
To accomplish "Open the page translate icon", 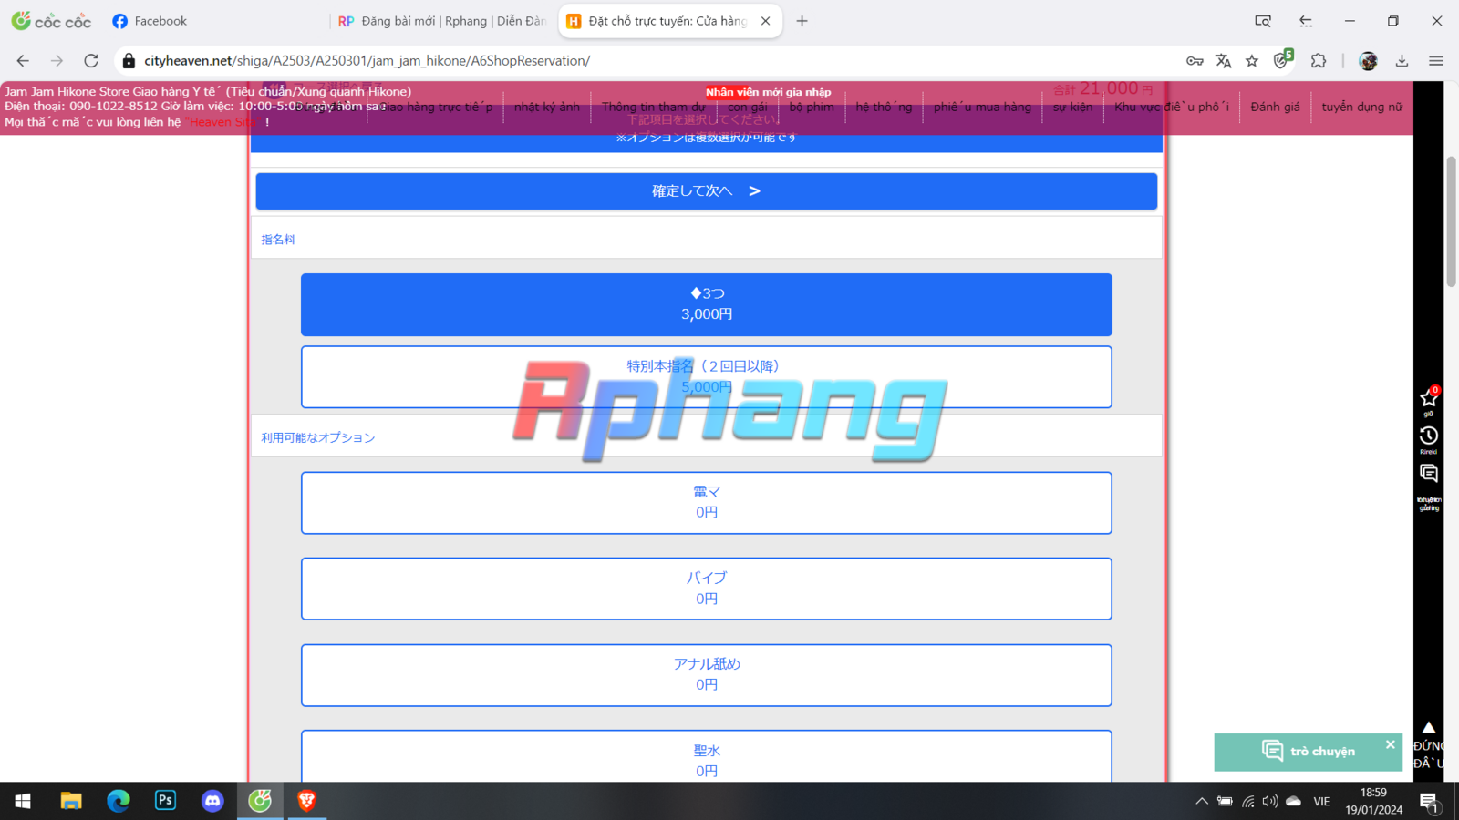I will 1224,61.
